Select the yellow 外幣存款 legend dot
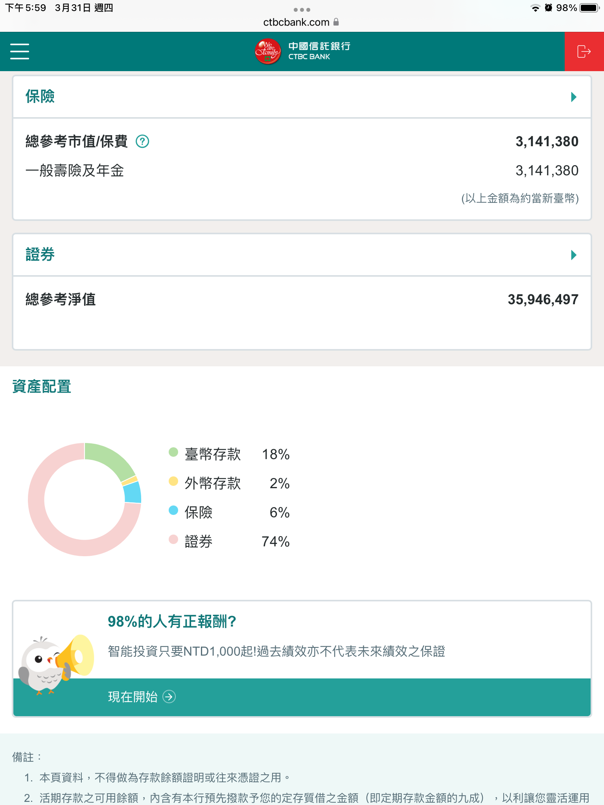604x805 pixels. point(173,481)
